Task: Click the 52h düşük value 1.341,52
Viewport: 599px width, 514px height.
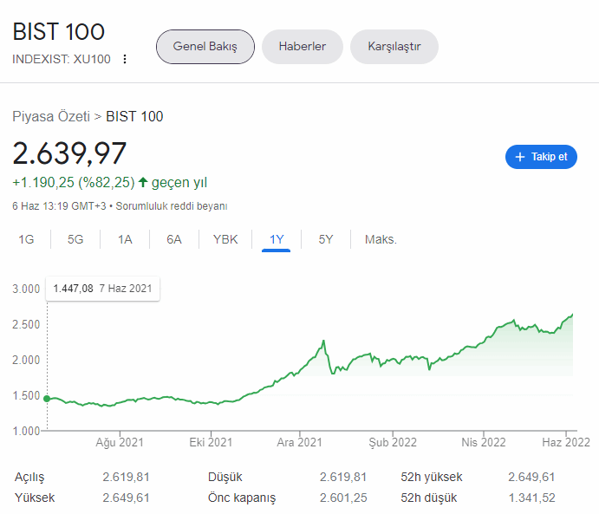Action: pyautogui.click(x=531, y=498)
